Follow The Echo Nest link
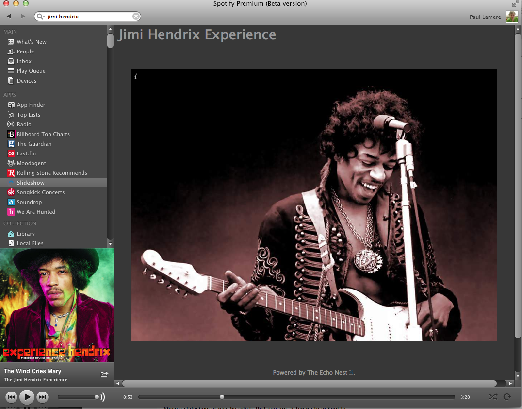Viewport: 522px width, 409px height. 327,373
